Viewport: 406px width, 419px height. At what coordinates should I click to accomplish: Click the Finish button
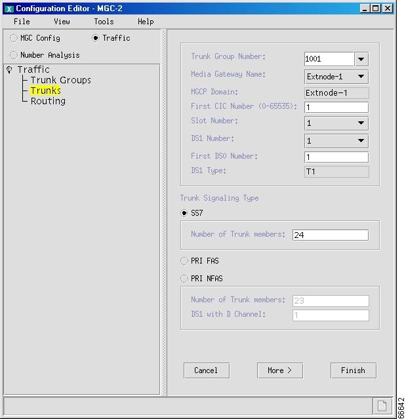tap(354, 370)
